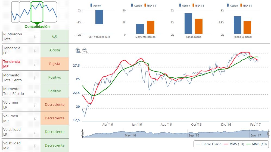Open info icon for Puntuación Total

(35, 37)
